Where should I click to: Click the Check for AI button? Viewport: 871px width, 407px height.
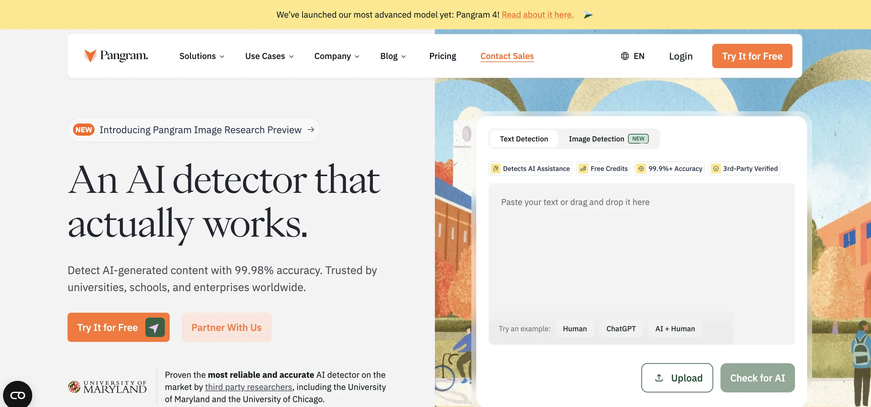(757, 377)
